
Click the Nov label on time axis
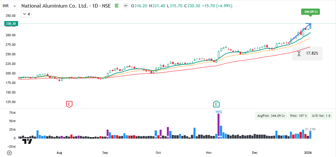[x=209, y=153]
